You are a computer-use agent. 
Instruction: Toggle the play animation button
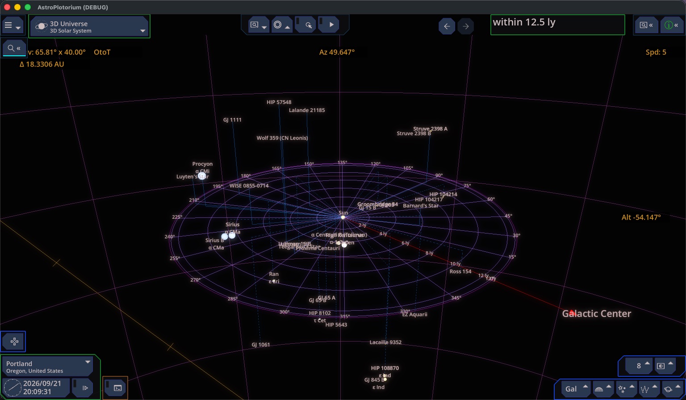point(328,25)
